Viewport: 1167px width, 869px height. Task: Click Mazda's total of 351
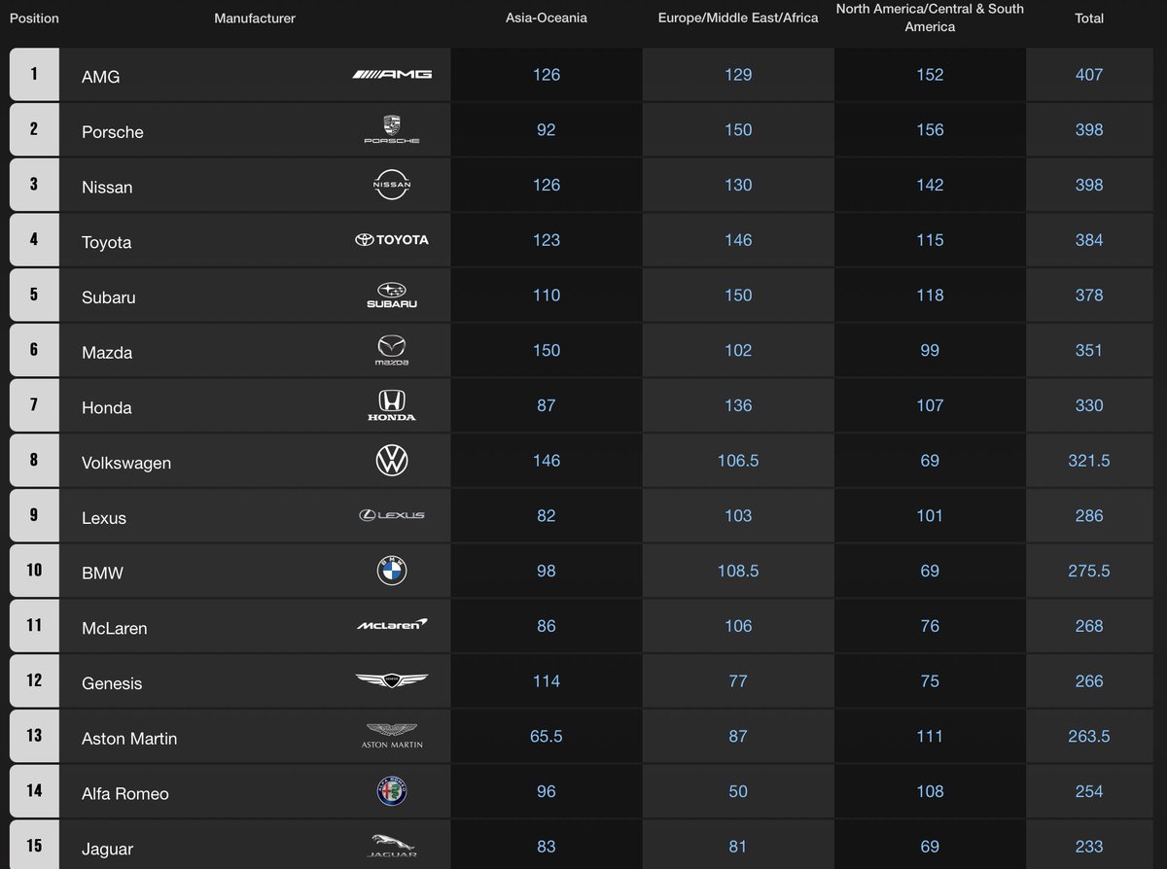point(1089,350)
